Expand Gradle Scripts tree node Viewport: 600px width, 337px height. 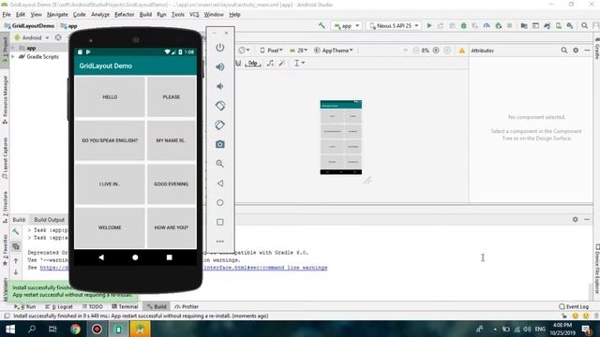(14, 56)
